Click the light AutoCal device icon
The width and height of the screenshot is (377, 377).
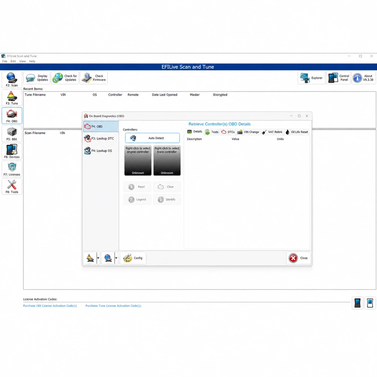point(370,303)
